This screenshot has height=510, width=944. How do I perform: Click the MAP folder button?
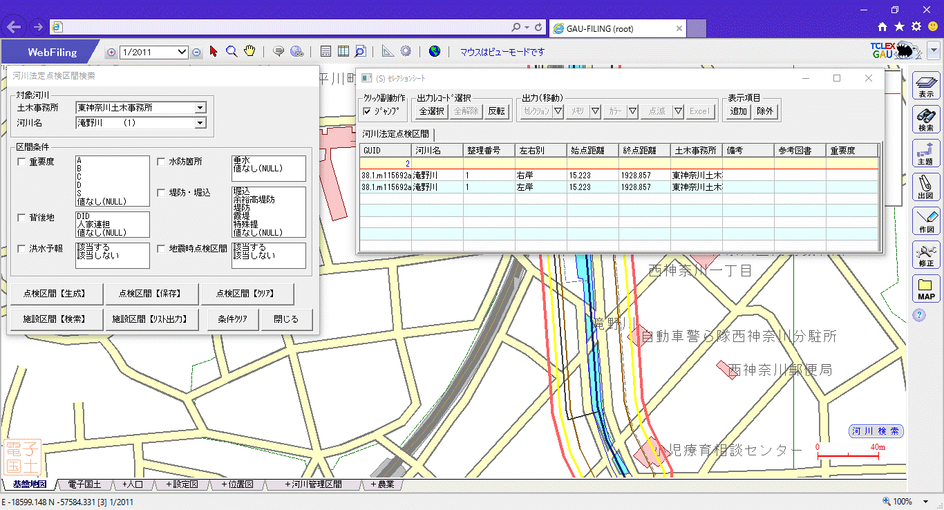point(926,289)
